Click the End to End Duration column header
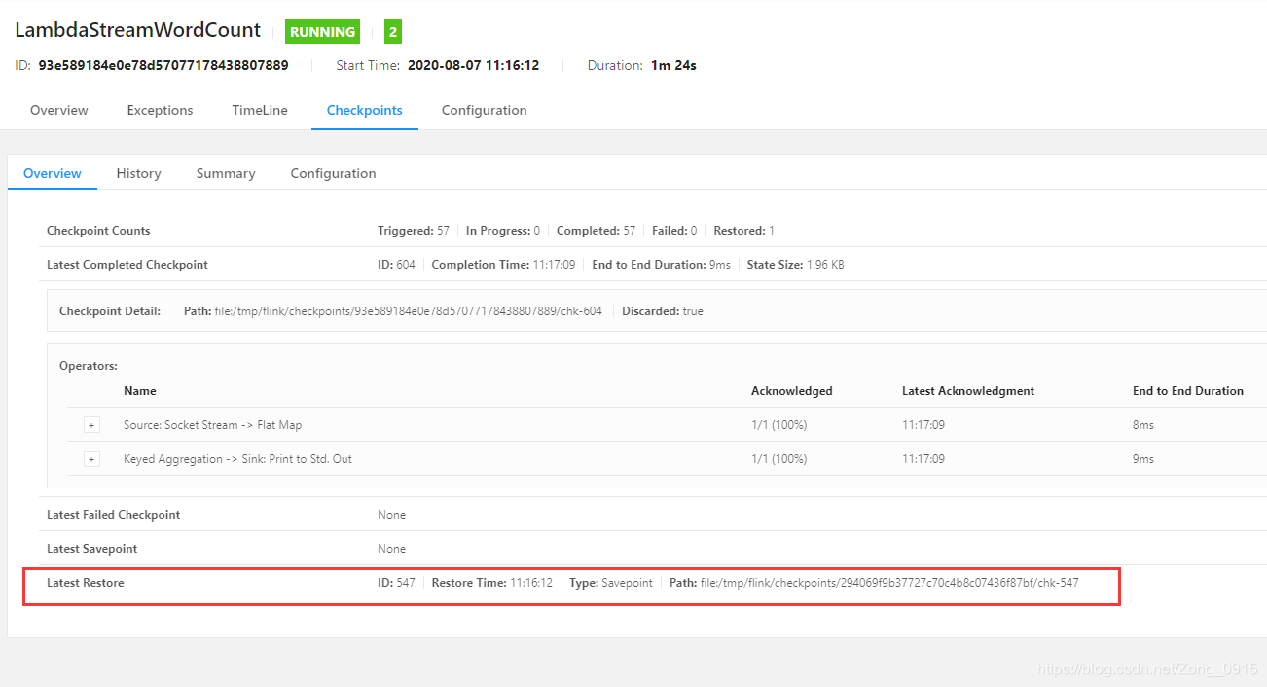Image resolution: width=1267 pixels, height=687 pixels. click(x=1188, y=390)
